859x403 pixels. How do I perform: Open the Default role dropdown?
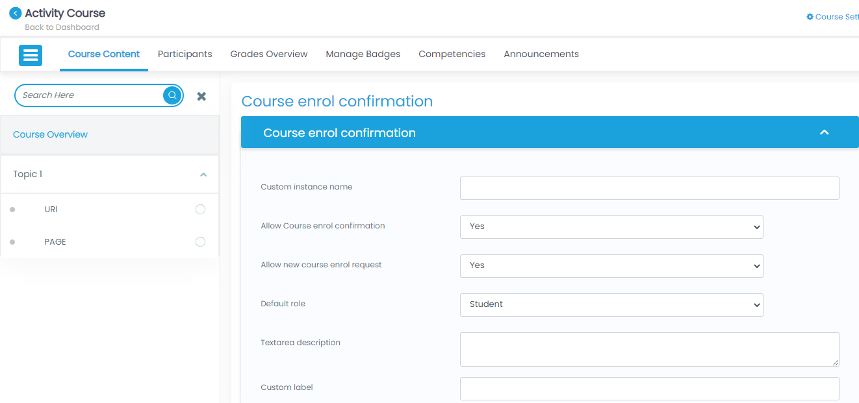[x=611, y=305]
